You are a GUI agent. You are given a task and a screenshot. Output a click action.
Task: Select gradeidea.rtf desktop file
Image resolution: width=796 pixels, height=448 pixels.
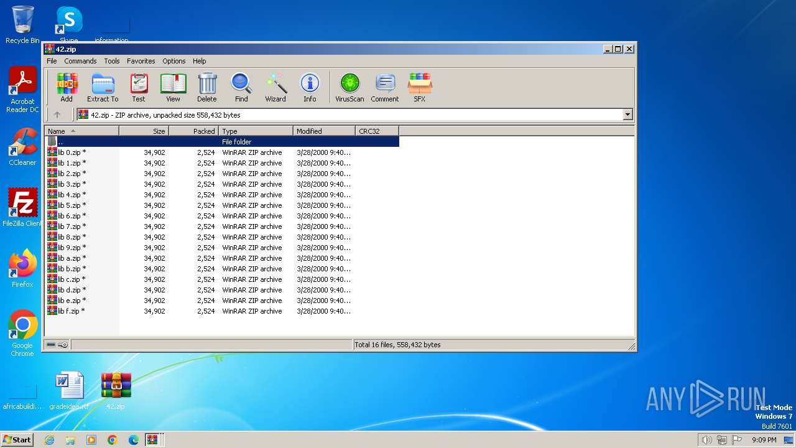click(x=69, y=391)
